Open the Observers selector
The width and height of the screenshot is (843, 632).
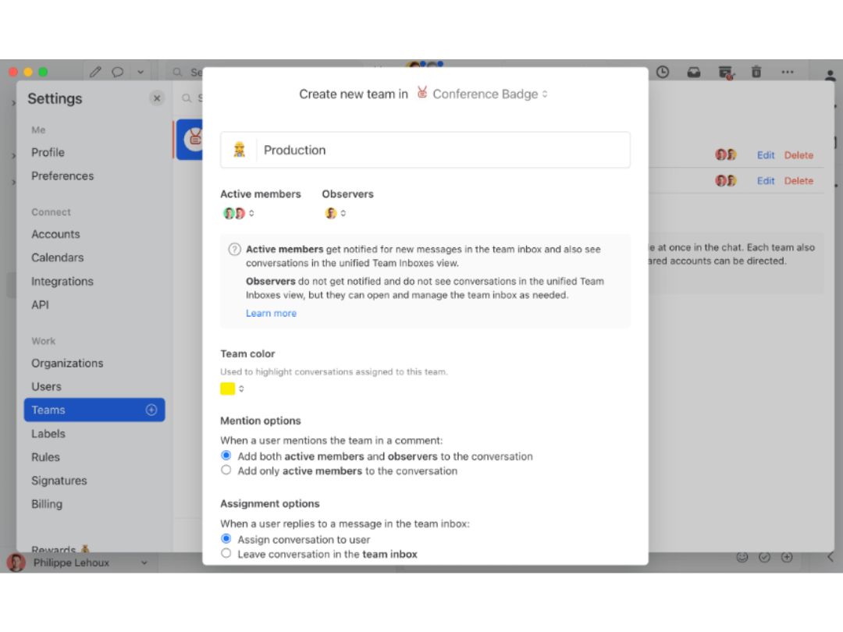click(x=335, y=213)
